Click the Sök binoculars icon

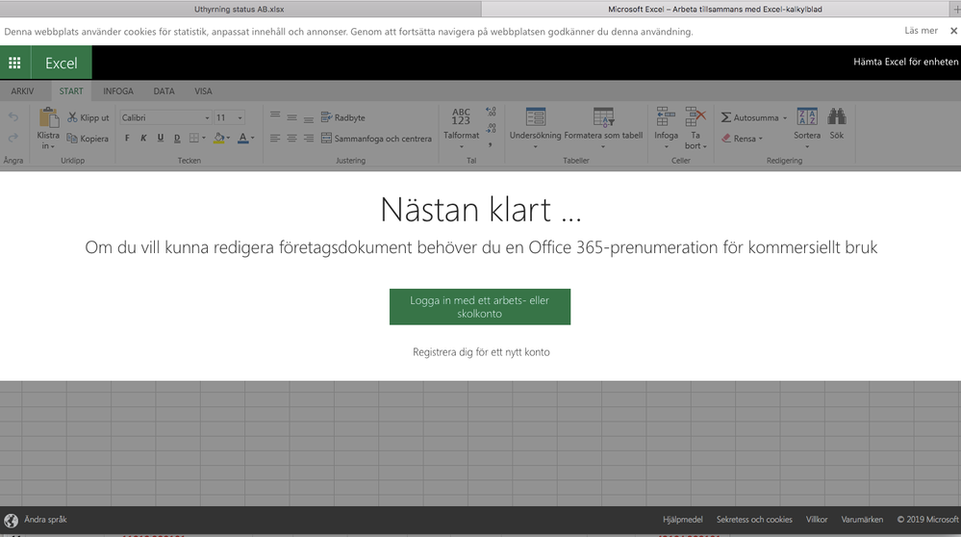836,116
